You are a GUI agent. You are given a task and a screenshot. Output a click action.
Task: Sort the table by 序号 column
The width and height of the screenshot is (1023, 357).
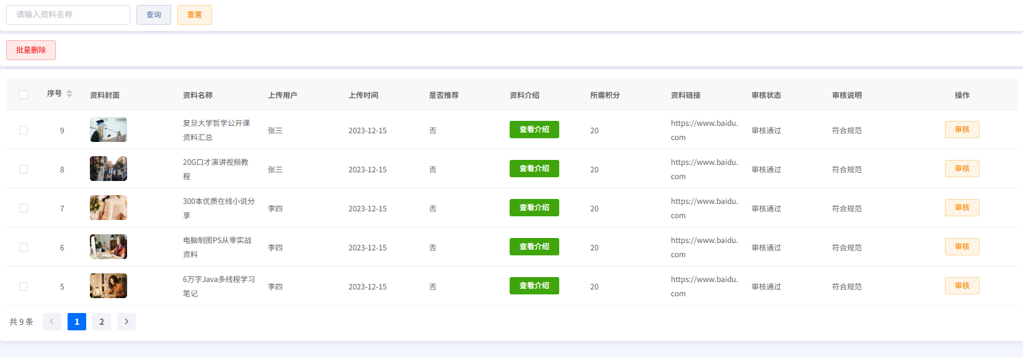tap(69, 94)
